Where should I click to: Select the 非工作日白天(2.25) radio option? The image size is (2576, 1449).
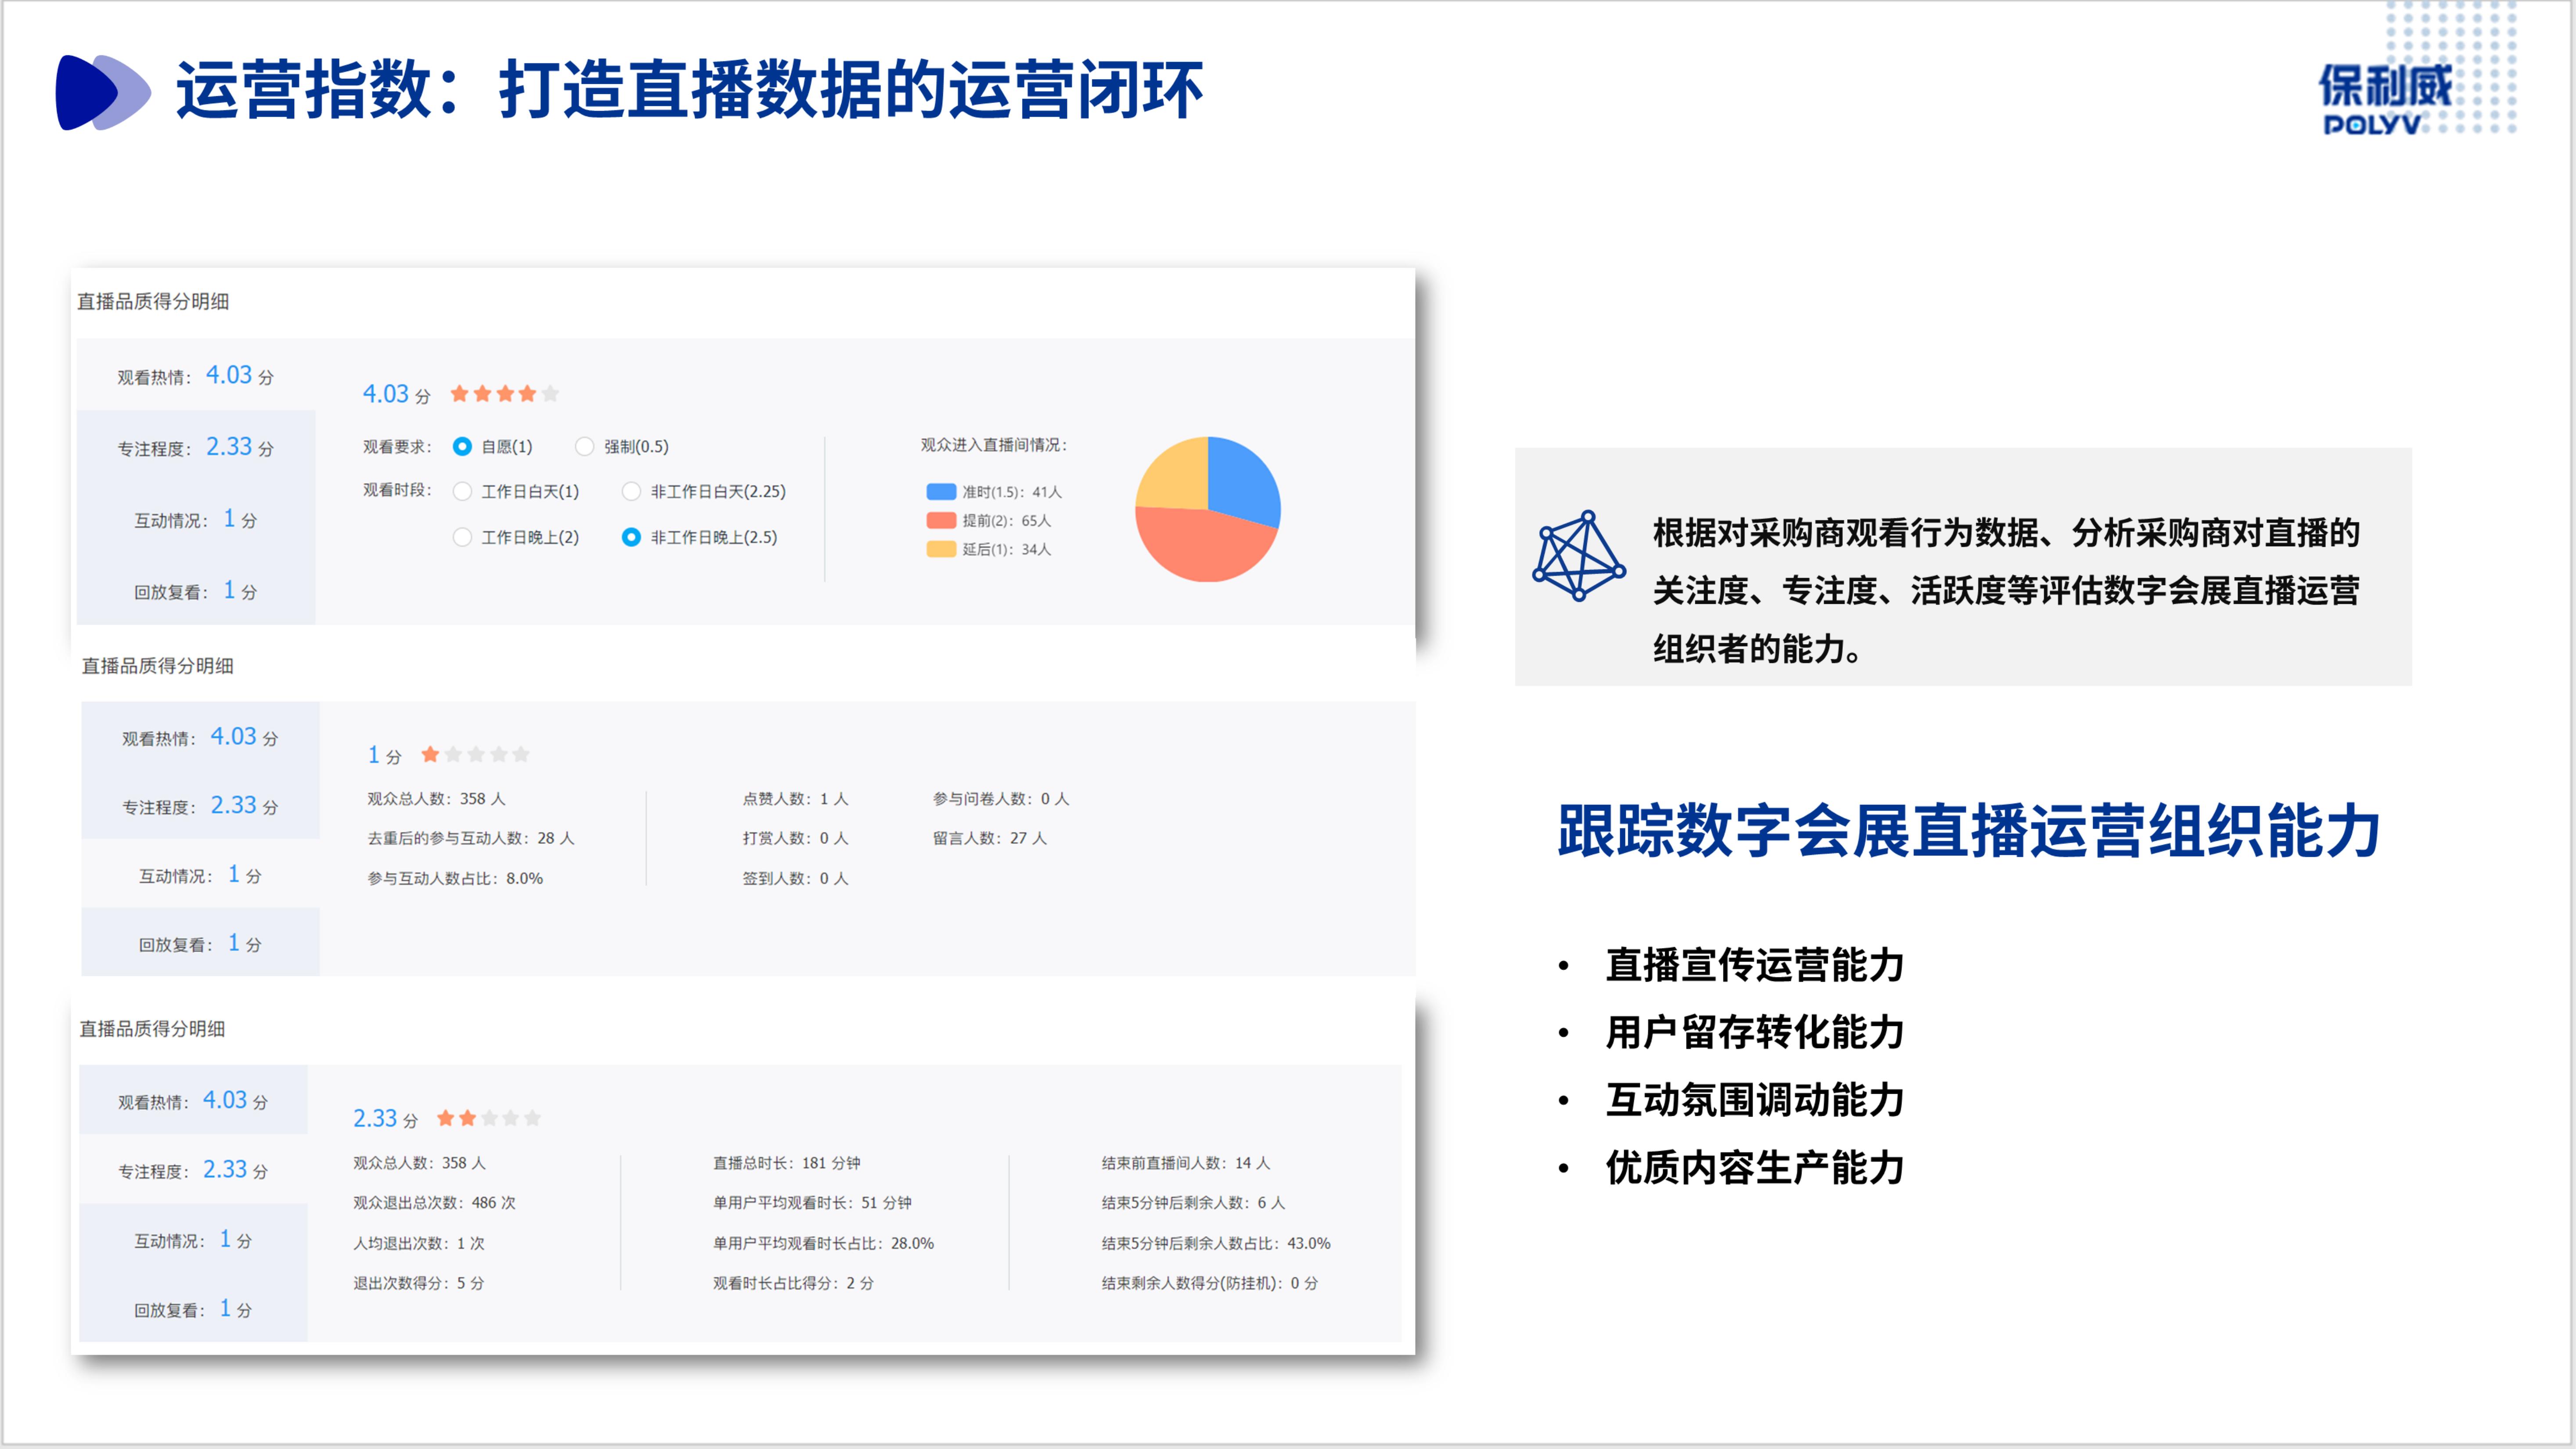click(x=631, y=491)
